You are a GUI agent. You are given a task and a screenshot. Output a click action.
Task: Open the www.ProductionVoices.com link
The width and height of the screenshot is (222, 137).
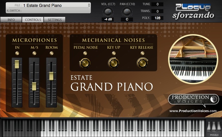coord(193,111)
